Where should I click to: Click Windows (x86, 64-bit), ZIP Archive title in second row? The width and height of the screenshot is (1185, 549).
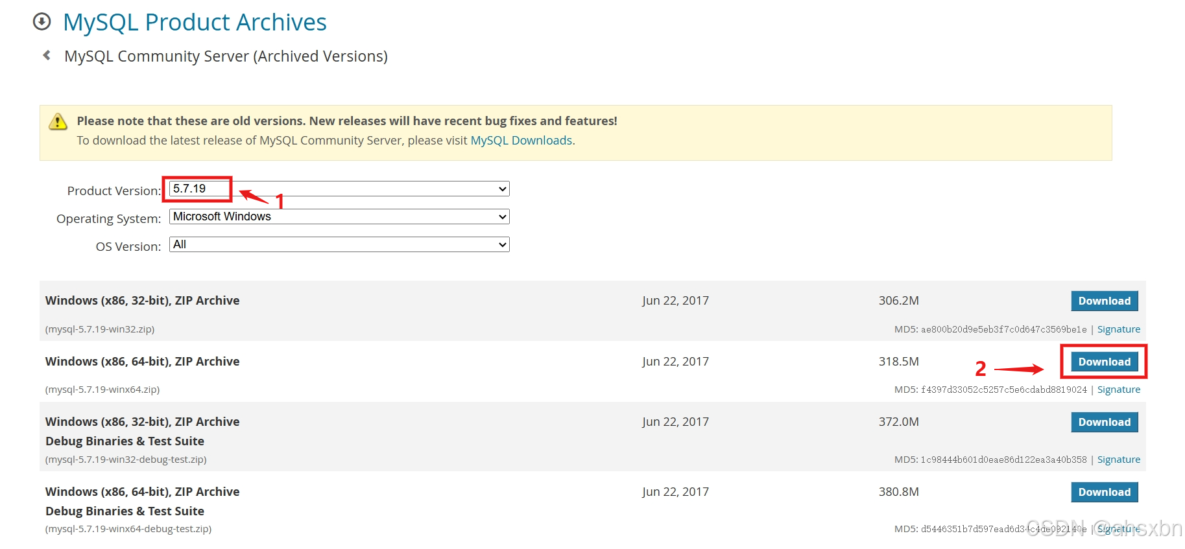[x=143, y=362]
